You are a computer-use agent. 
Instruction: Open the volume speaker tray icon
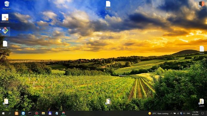tap(184, 113)
